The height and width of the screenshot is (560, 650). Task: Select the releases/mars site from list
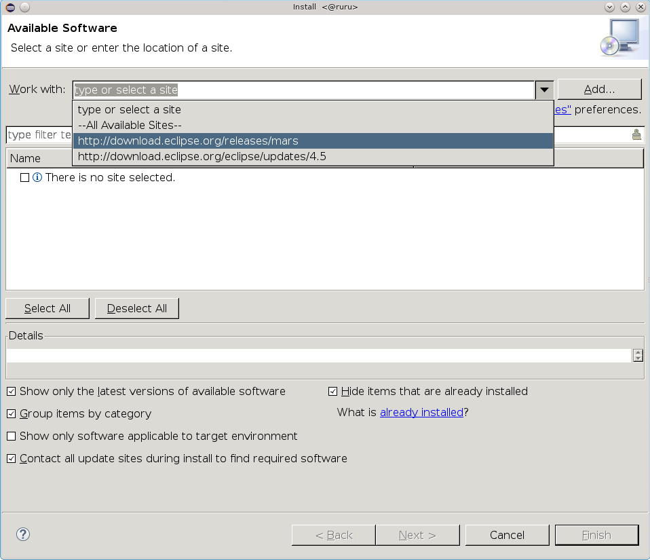tap(188, 141)
